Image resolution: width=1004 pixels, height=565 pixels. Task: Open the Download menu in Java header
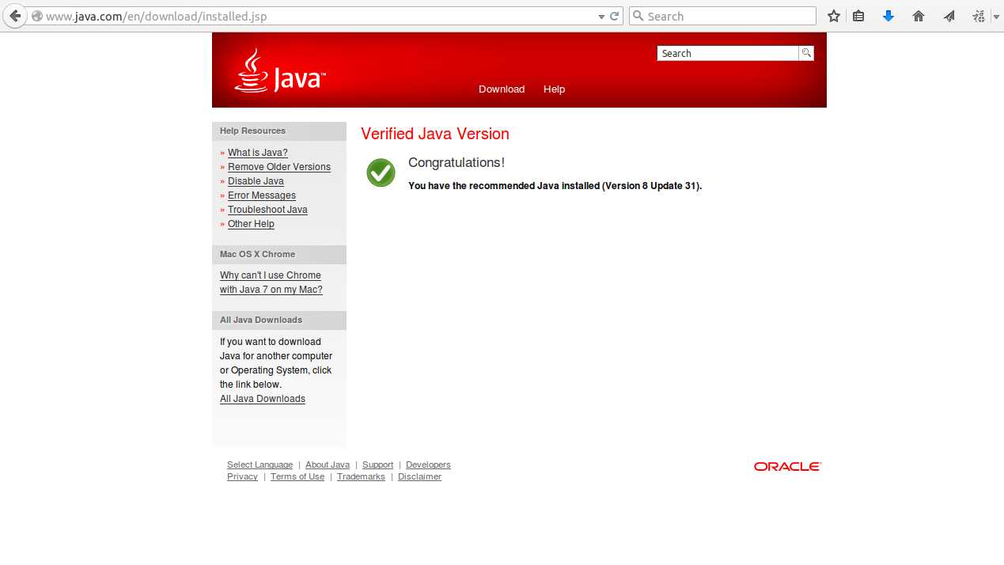[502, 89]
